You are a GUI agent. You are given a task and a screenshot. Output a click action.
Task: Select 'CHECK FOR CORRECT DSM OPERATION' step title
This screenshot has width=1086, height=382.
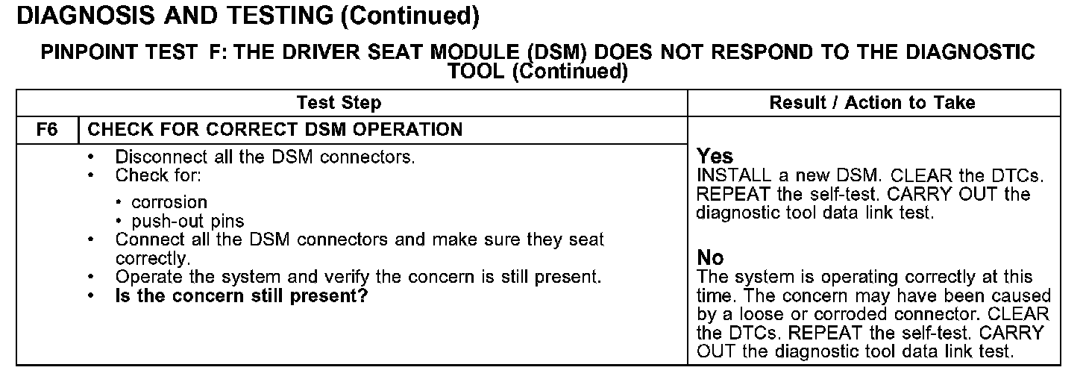[275, 130]
